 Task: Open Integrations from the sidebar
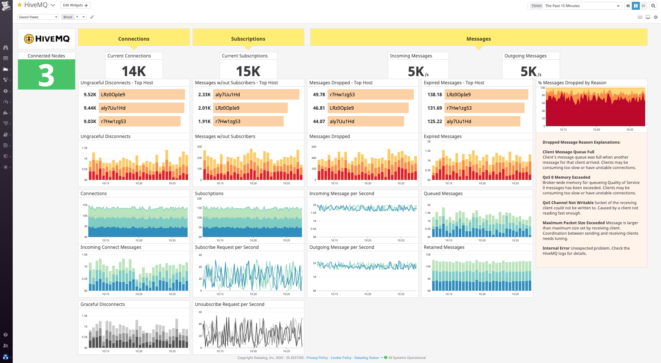coord(6,113)
